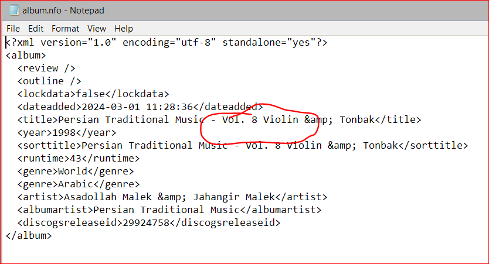The width and height of the screenshot is (489, 264).
Task: Place cursor in the review tag line
Action: (x=46, y=68)
